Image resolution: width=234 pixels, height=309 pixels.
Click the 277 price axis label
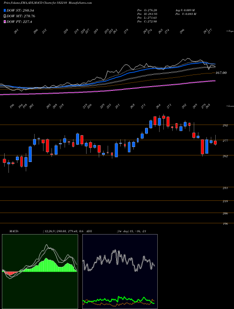[225, 141]
